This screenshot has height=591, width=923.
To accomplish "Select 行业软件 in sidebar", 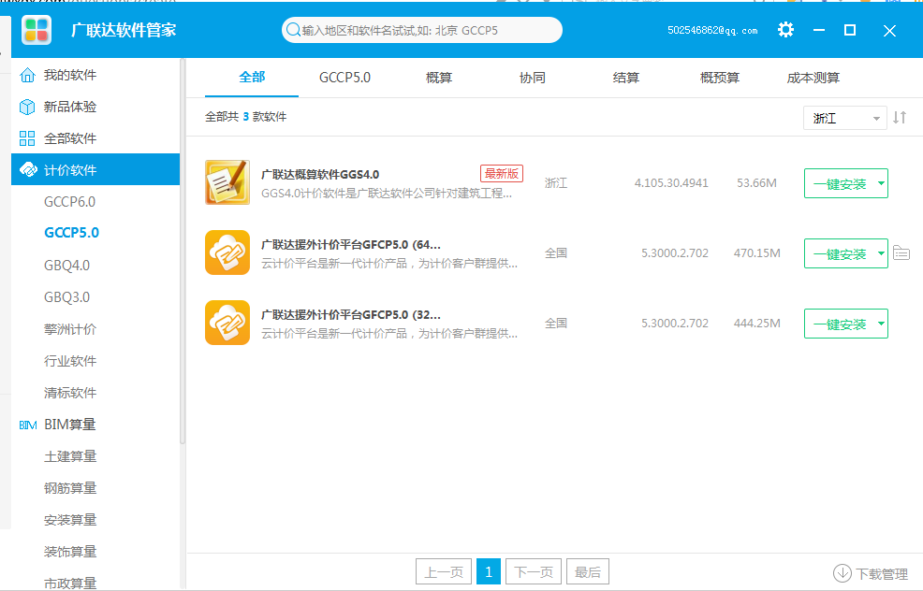I will pos(70,361).
